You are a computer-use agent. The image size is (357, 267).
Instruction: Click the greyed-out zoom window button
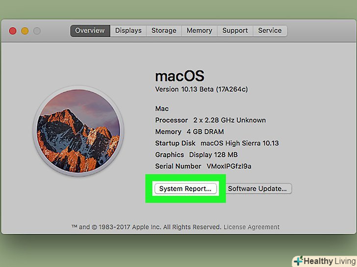point(37,31)
